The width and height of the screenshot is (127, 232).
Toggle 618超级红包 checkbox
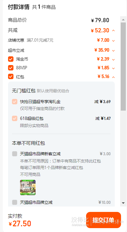15,118
